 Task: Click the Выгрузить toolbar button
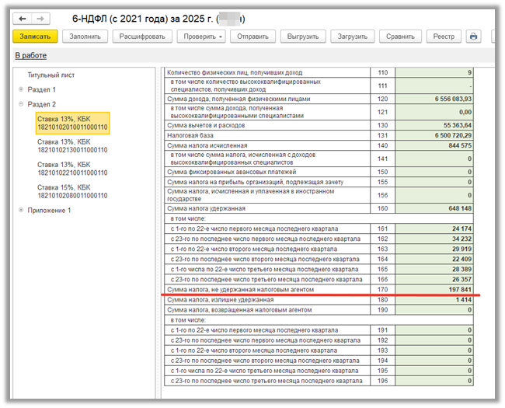(x=302, y=37)
